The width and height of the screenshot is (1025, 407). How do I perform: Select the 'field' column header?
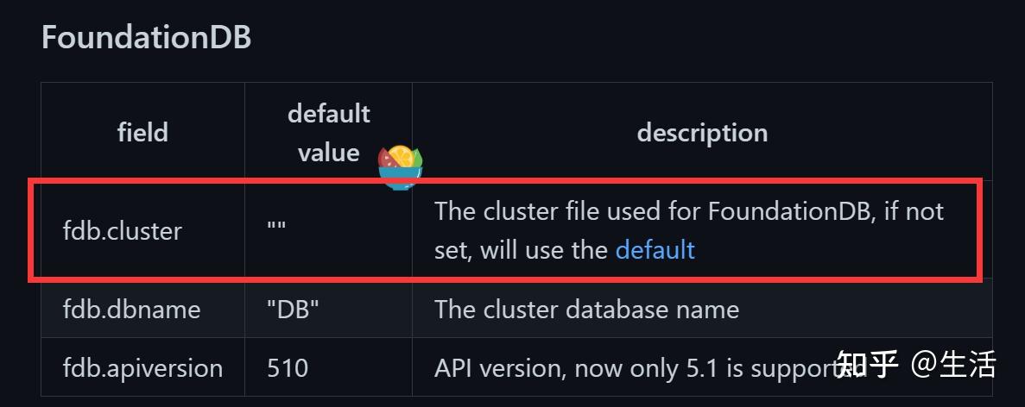pyautogui.click(x=142, y=133)
